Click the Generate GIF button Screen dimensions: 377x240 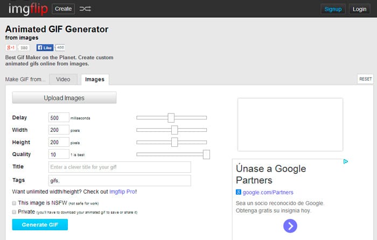(40, 224)
